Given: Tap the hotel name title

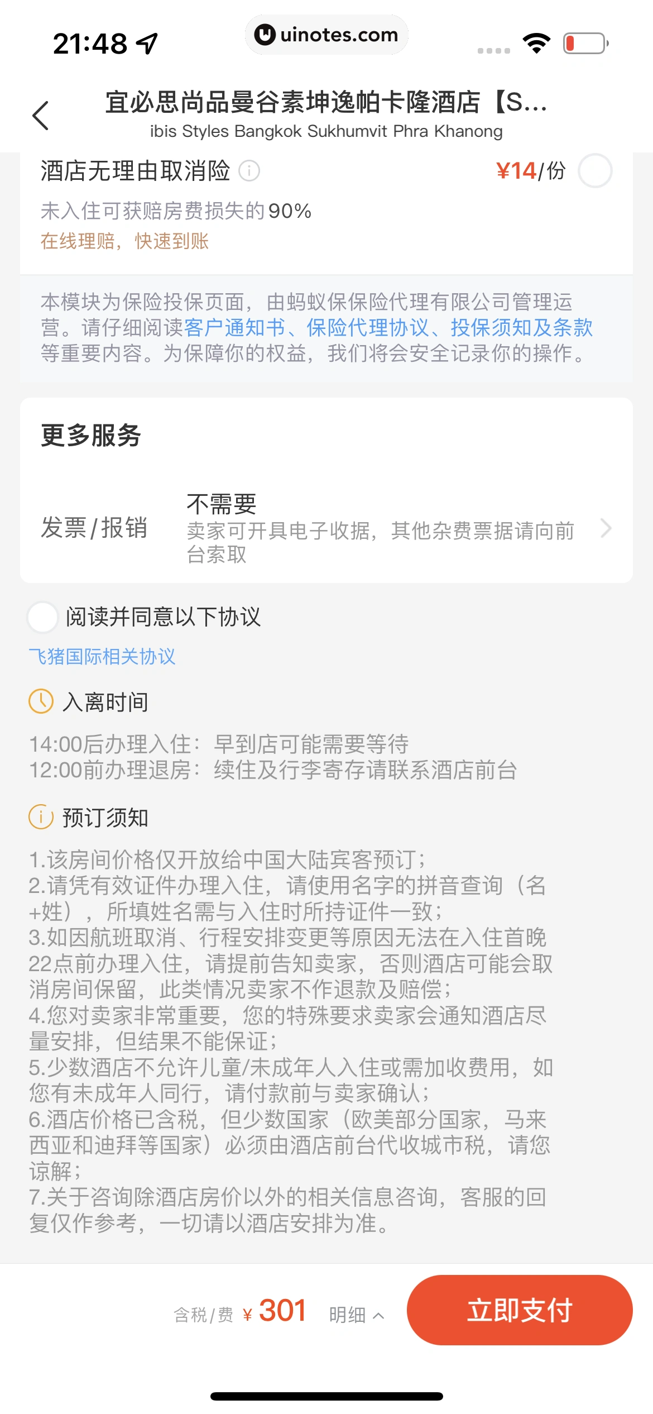Looking at the screenshot, I should (x=326, y=103).
